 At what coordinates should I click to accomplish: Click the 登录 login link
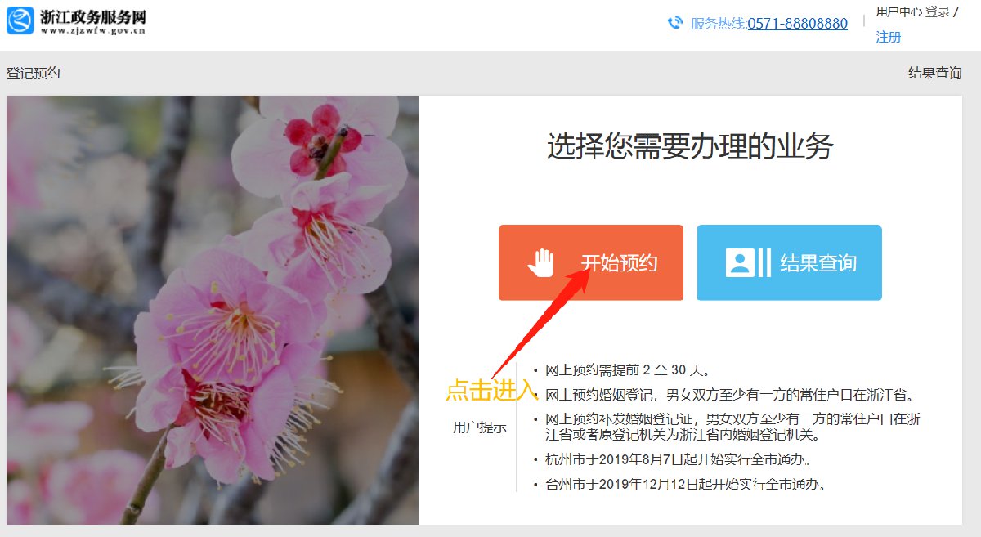click(x=937, y=11)
